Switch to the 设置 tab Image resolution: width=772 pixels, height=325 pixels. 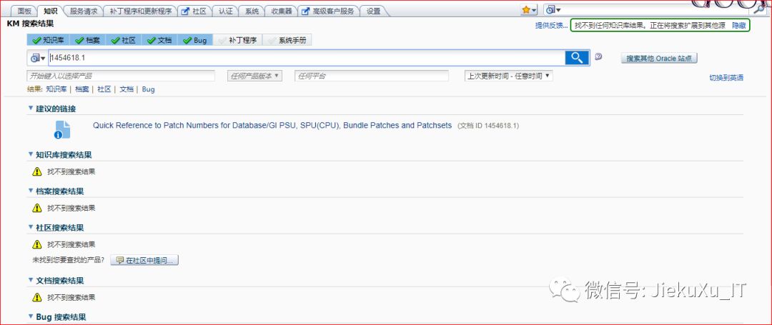pyautogui.click(x=373, y=11)
